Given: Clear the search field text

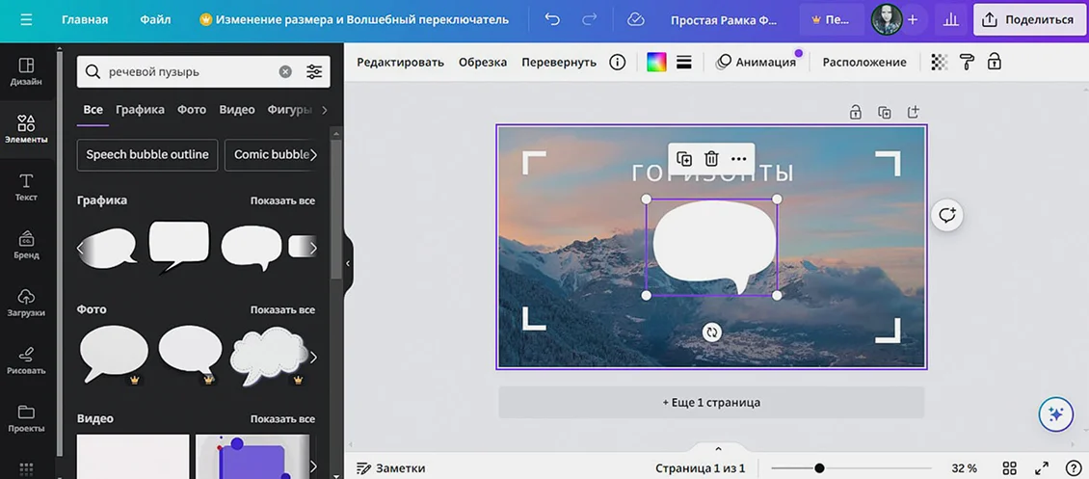Looking at the screenshot, I should (285, 71).
